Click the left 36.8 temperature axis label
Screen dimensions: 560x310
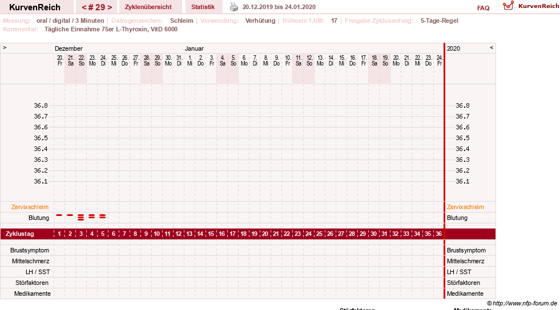pos(41,105)
